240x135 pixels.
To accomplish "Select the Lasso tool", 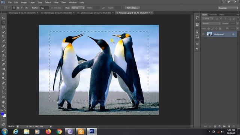I will [x=3, y=27].
